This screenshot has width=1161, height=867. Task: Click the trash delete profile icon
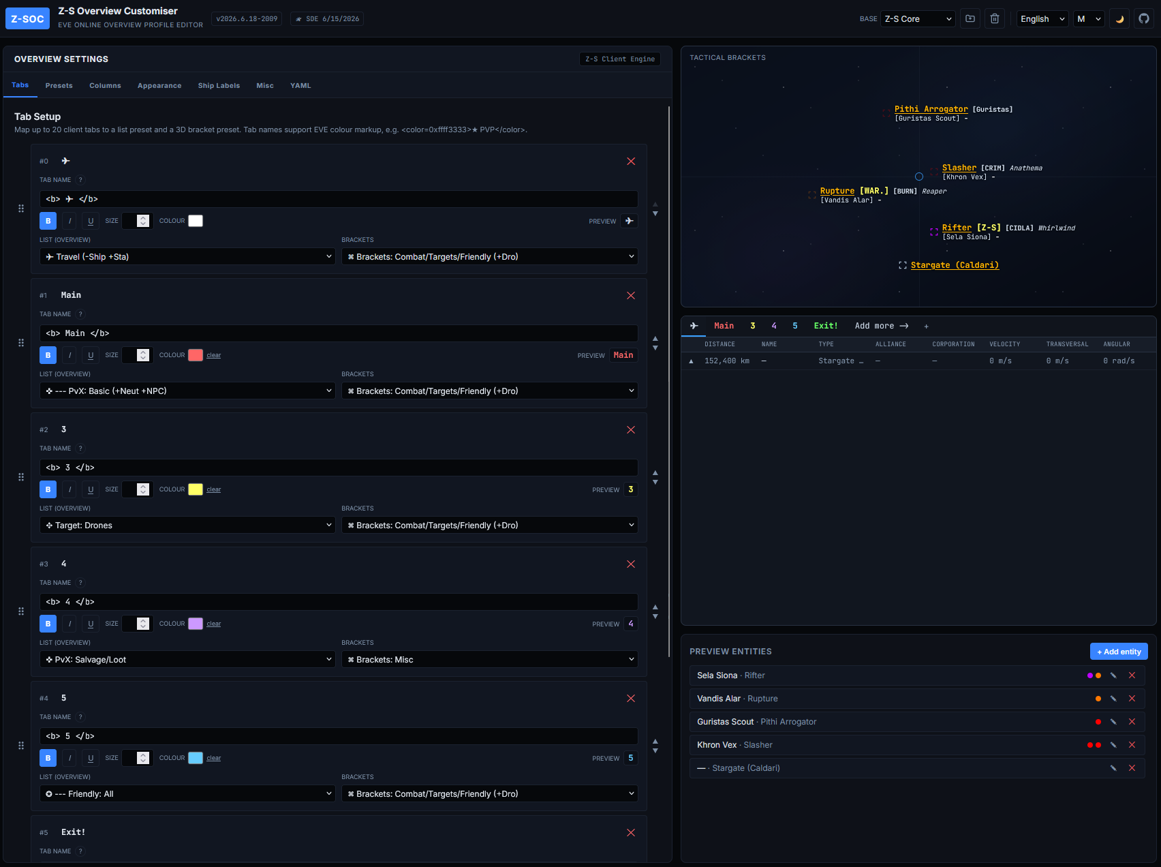(995, 19)
